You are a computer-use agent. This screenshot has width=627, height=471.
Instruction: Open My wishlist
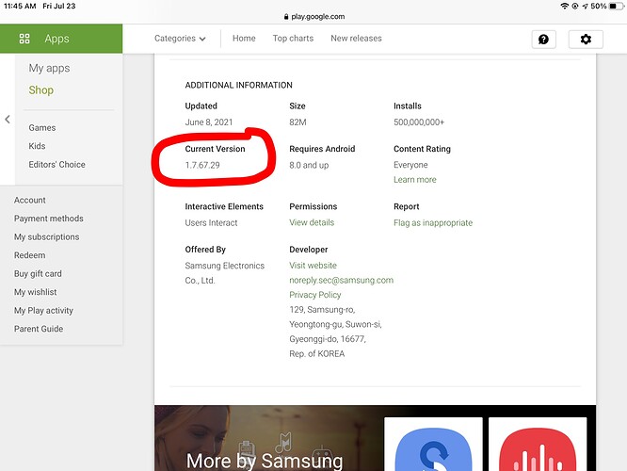click(35, 292)
